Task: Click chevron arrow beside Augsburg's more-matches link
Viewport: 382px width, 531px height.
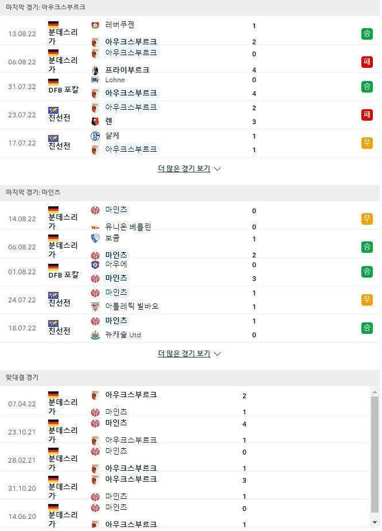Action: (x=217, y=168)
